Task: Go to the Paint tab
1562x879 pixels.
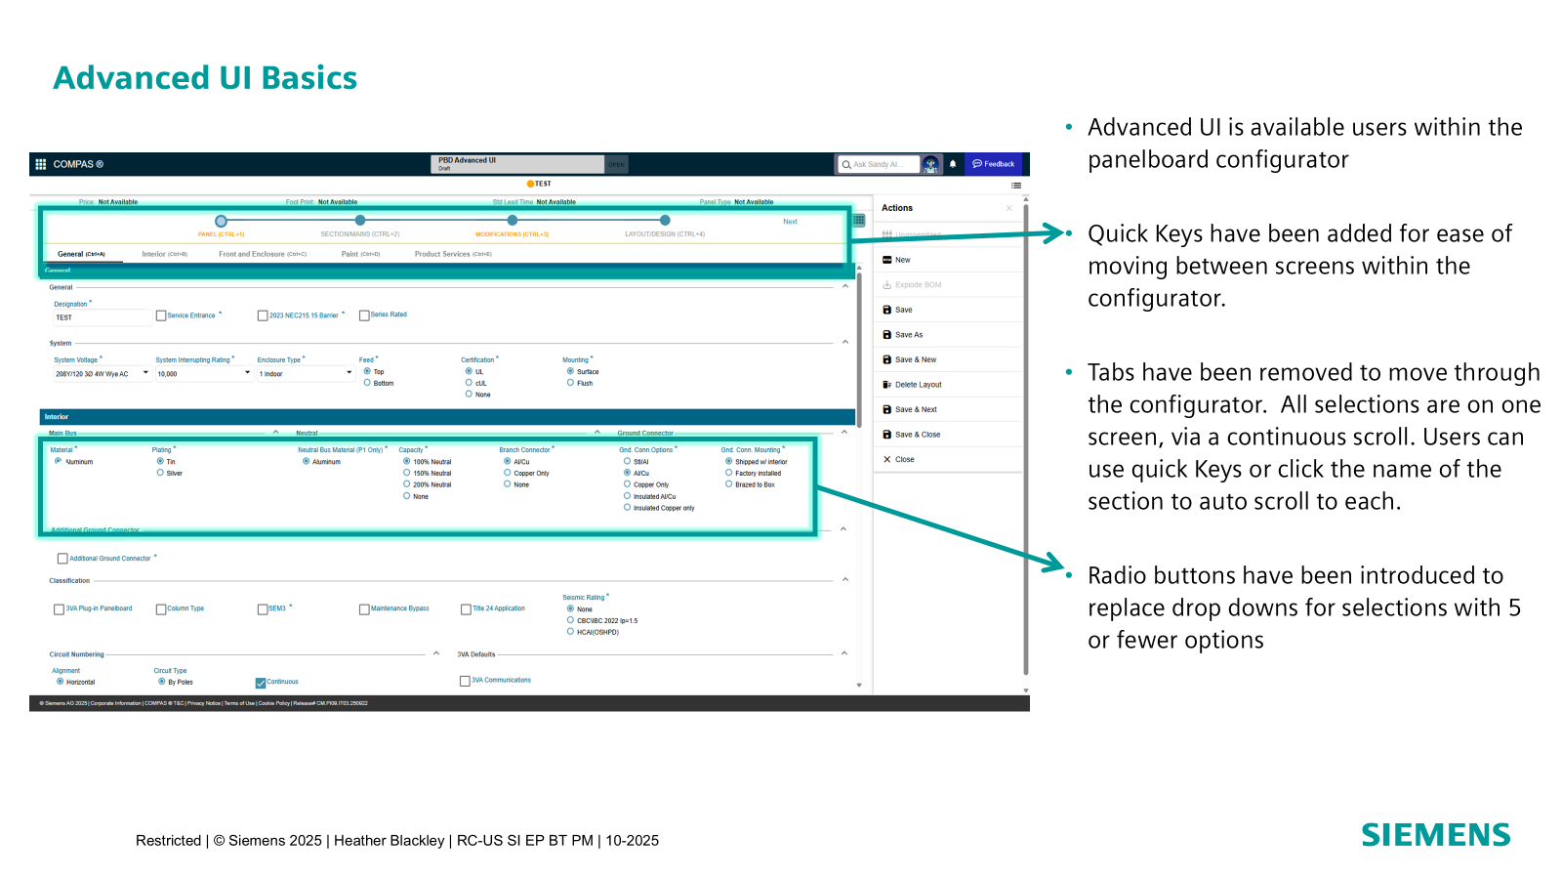Action: pyautogui.click(x=360, y=254)
